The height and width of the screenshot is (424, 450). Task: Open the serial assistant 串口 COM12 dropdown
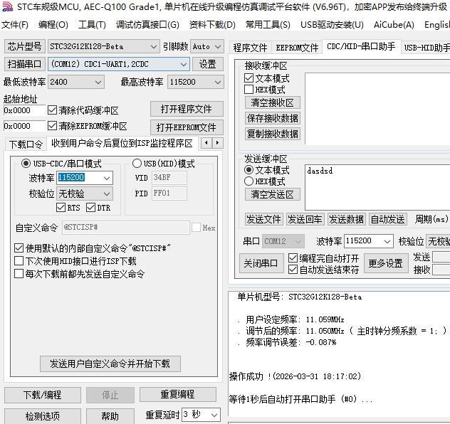[x=298, y=241]
